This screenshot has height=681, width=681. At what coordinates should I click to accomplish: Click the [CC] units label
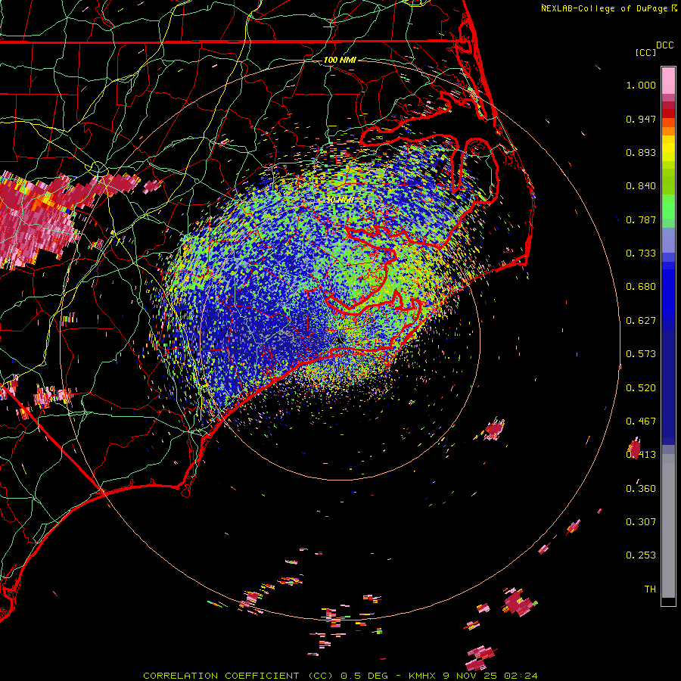(x=645, y=52)
